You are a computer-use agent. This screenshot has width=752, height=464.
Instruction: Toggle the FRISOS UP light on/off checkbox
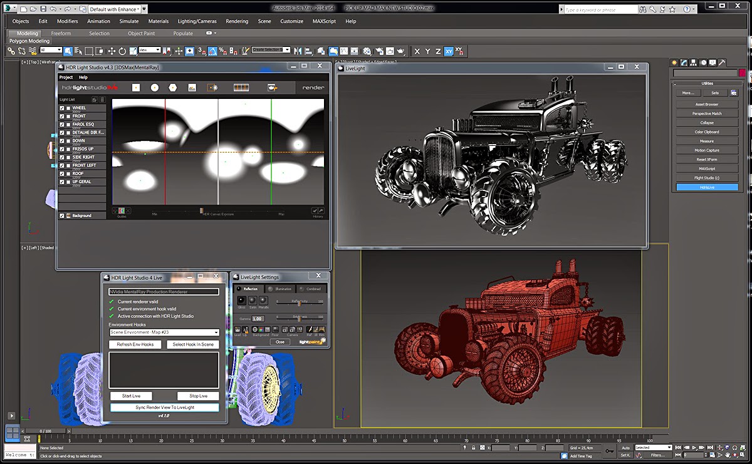[x=61, y=149]
